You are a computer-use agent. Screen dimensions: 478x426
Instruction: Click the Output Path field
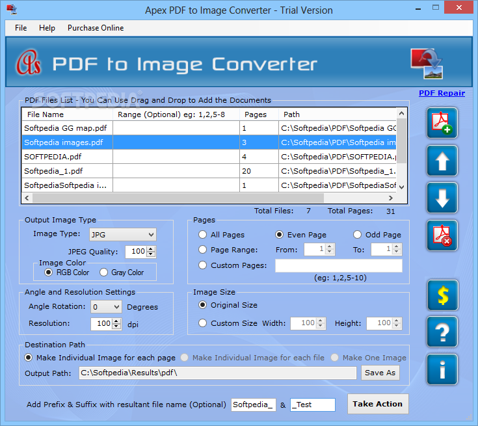[x=218, y=373]
